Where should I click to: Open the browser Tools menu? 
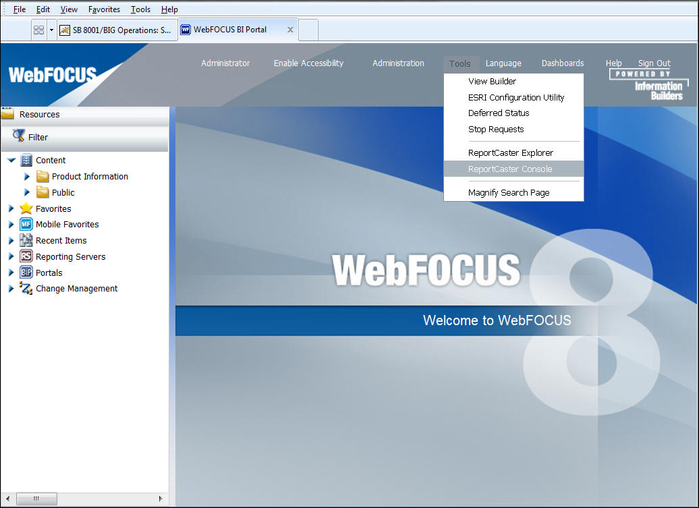pos(140,9)
